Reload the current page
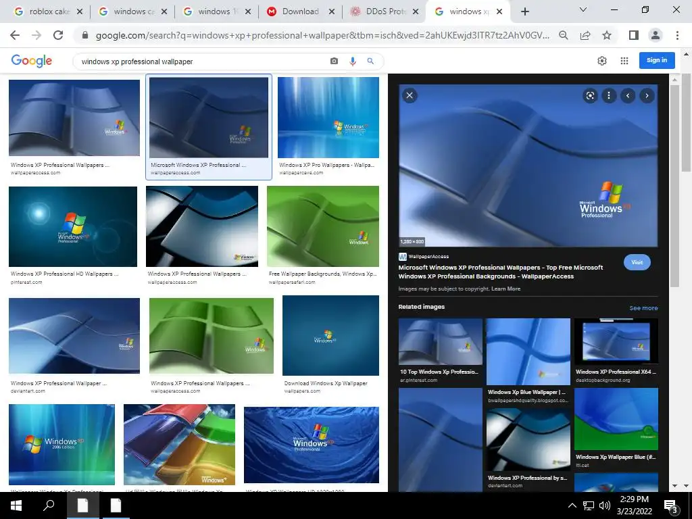Screen dimensions: 692x519 click(x=58, y=35)
